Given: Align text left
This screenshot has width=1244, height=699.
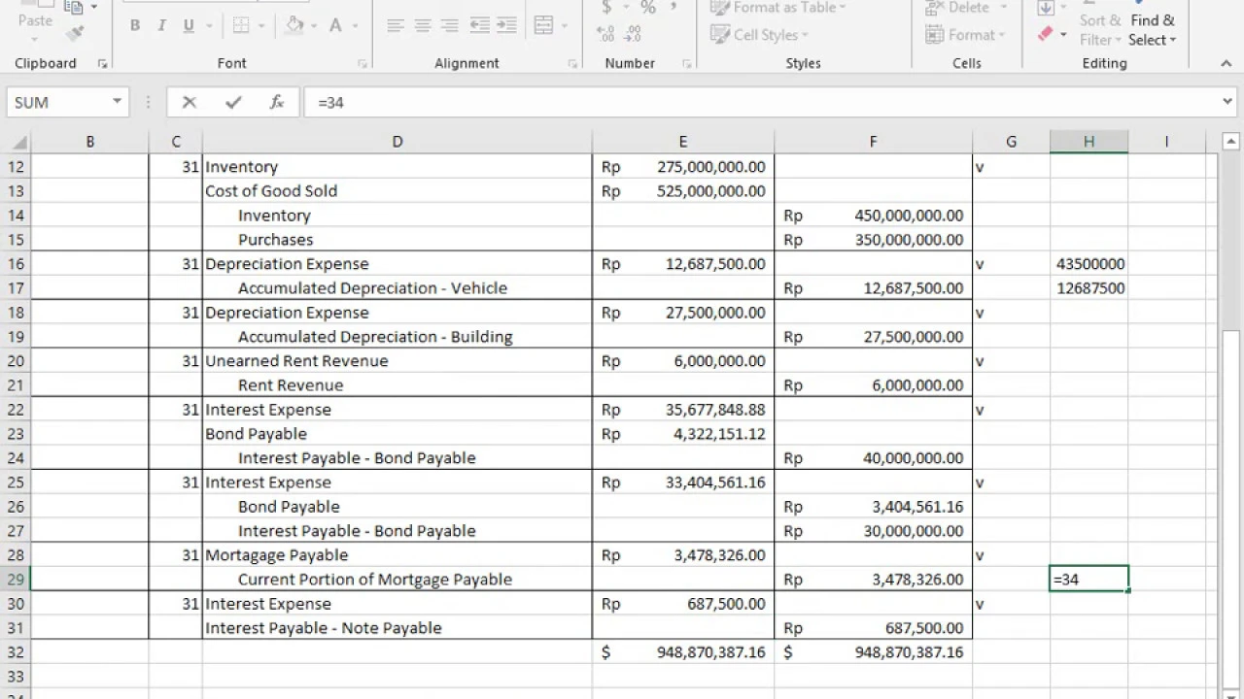Looking at the screenshot, I should (x=396, y=26).
